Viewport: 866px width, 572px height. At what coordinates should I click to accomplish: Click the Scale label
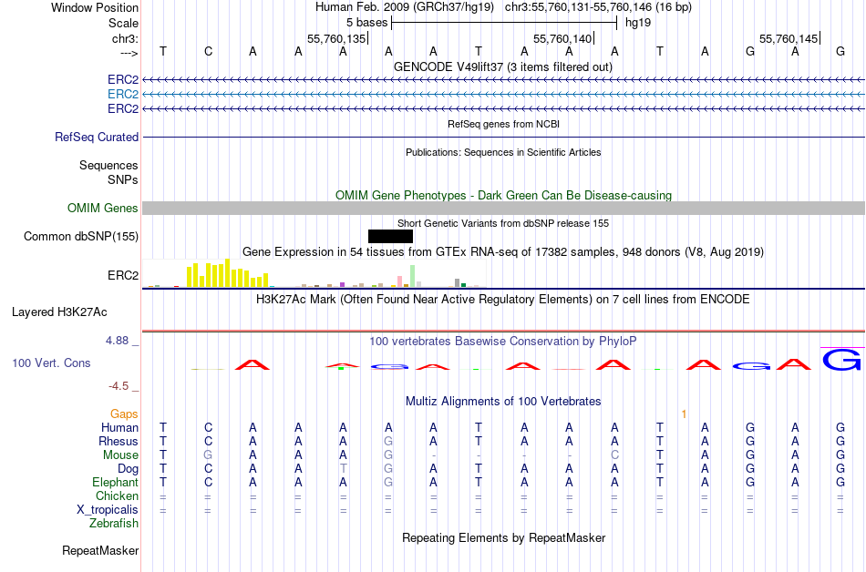(123, 23)
